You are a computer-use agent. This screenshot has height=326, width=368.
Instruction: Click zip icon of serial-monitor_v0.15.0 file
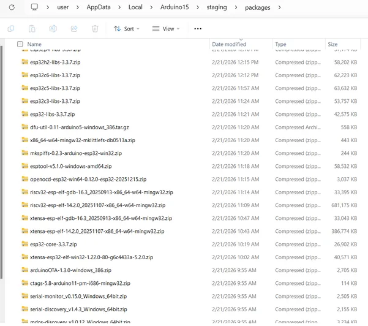click(25, 296)
